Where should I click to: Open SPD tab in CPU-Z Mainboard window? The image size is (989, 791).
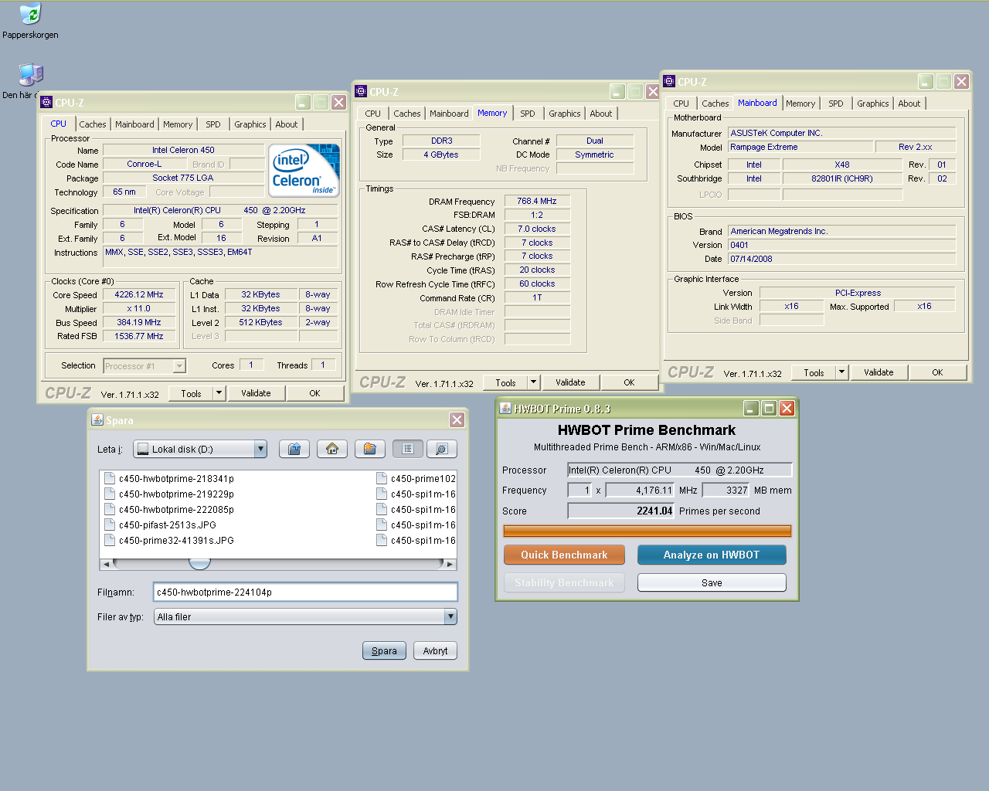836,104
